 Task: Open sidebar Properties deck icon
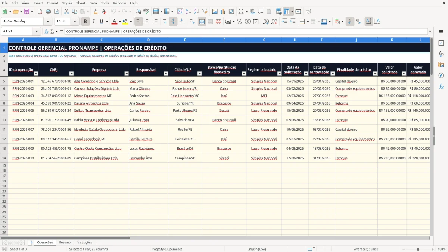click(x=441, y=43)
